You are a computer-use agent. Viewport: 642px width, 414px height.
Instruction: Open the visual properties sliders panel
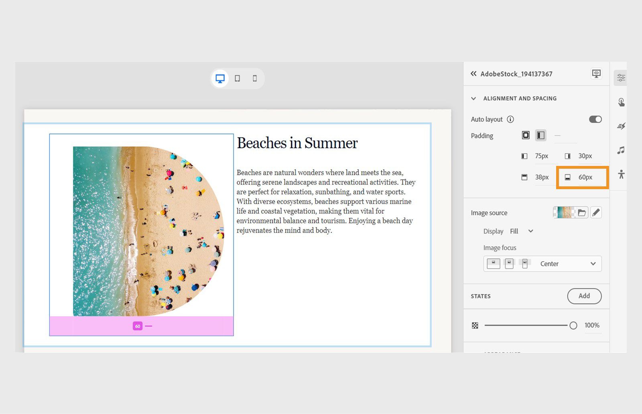point(621,78)
